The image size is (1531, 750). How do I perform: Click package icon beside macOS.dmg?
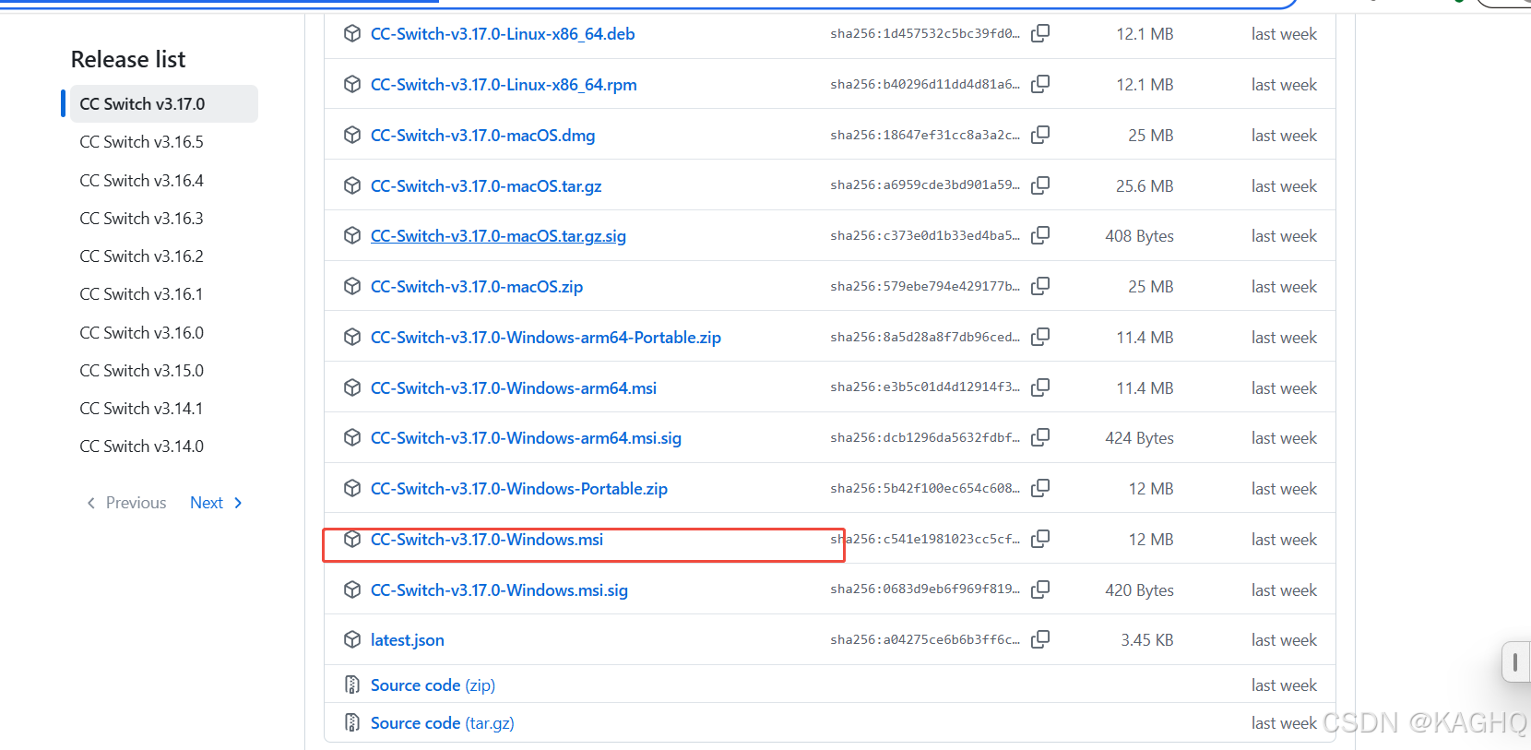[352, 135]
